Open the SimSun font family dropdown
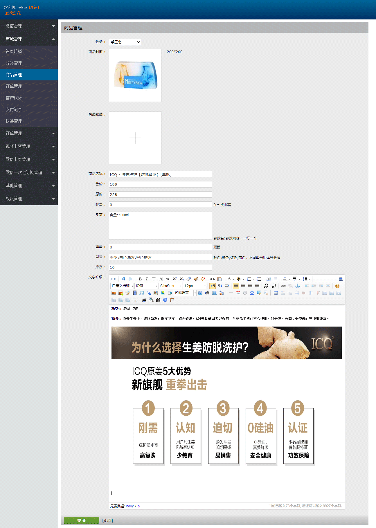The height and width of the screenshot is (528, 376). pyautogui.click(x=170, y=286)
